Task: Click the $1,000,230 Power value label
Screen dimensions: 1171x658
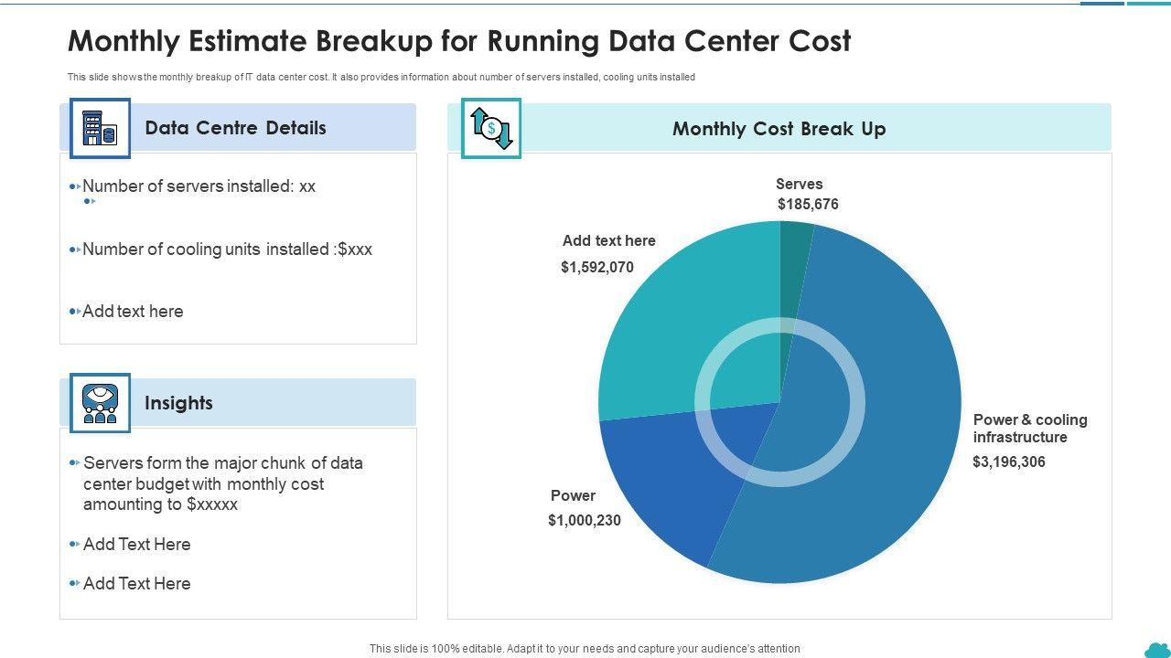Action: coord(585,521)
